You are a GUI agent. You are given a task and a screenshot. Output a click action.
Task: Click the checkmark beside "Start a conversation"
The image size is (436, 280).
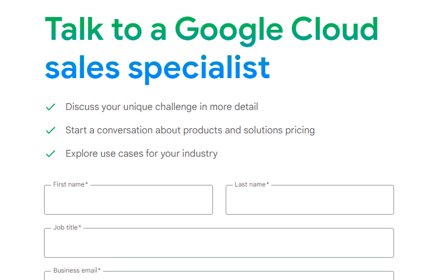pos(50,130)
